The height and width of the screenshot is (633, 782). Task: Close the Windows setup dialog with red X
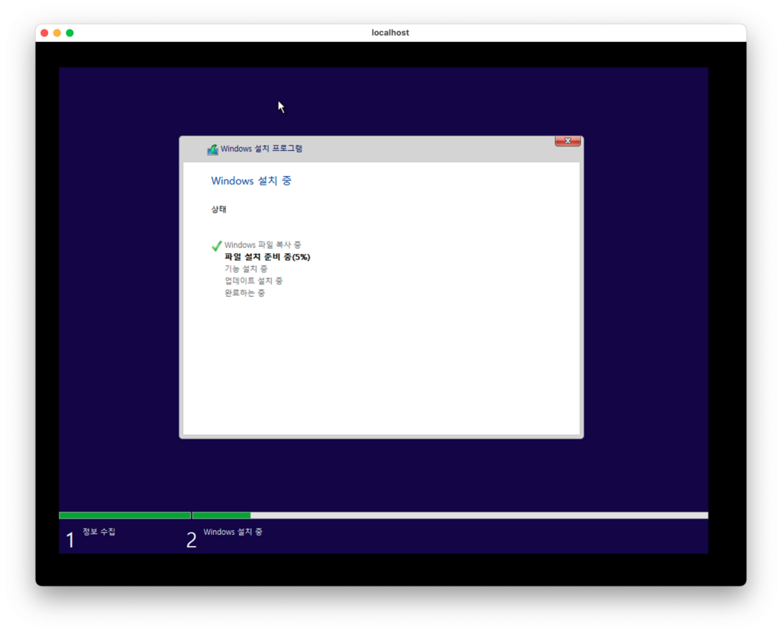coord(567,141)
